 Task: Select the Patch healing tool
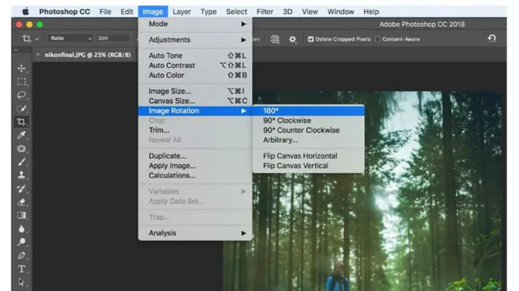pos(21,149)
